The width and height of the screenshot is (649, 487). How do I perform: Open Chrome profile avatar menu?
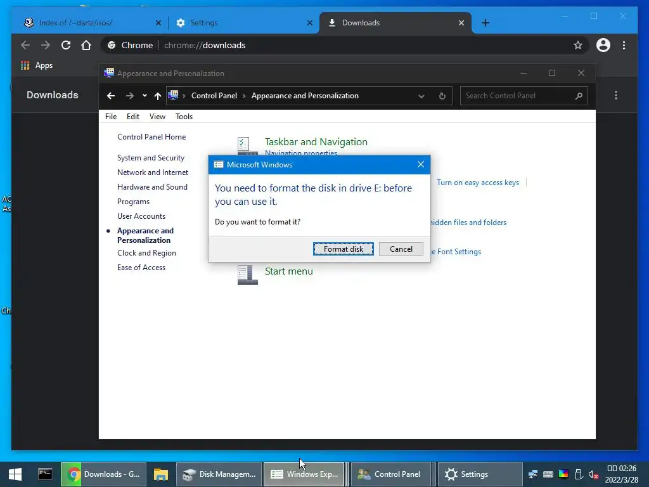coord(603,45)
